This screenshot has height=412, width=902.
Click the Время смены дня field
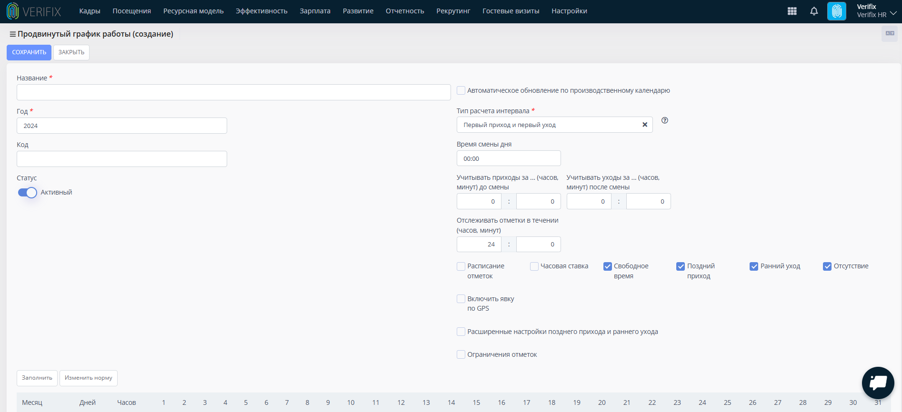coord(509,158)
